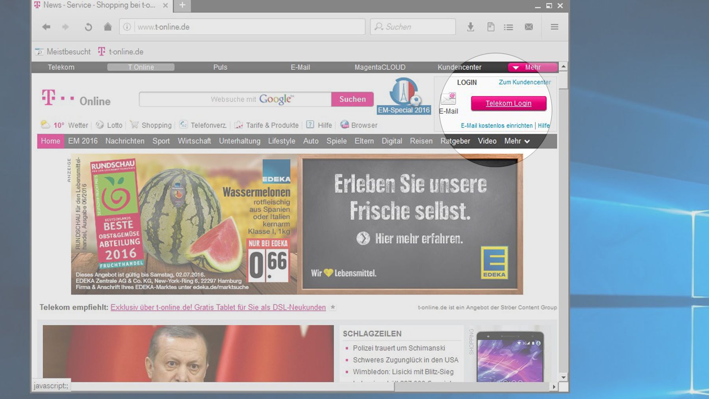Open E-Mail in the top bar

300,67
